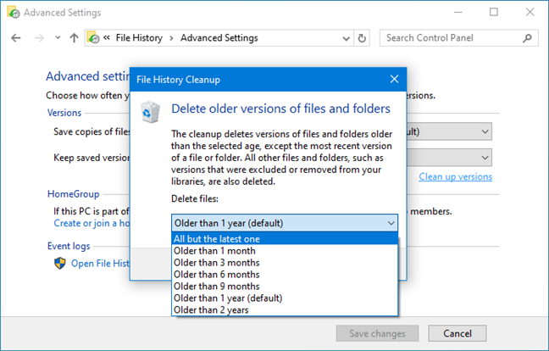The image size is (549, 351).
Task: Choose All but the latest one
Action: 285,239
